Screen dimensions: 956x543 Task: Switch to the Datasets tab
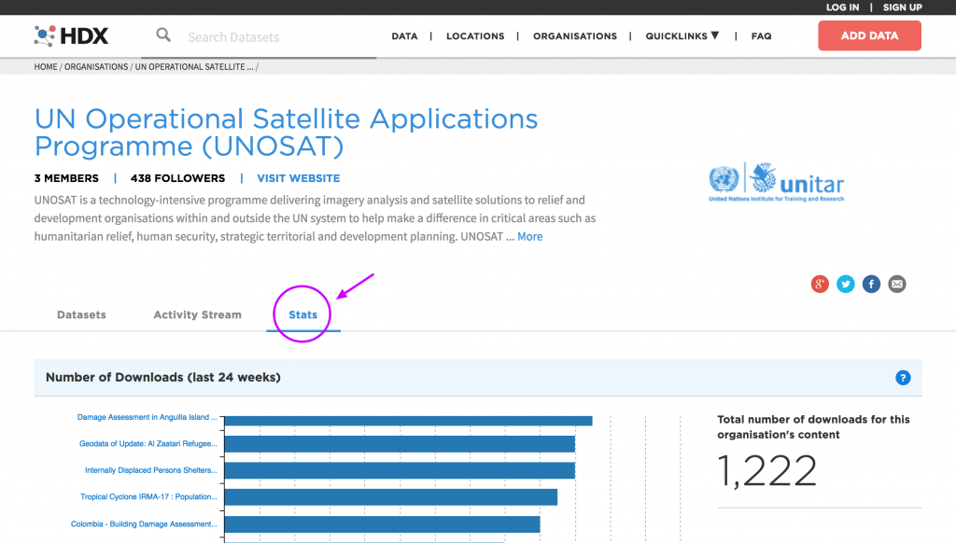click(x=81, y=315)
